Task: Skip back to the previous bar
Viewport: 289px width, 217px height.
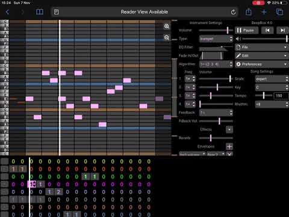Action: point(267,30)
